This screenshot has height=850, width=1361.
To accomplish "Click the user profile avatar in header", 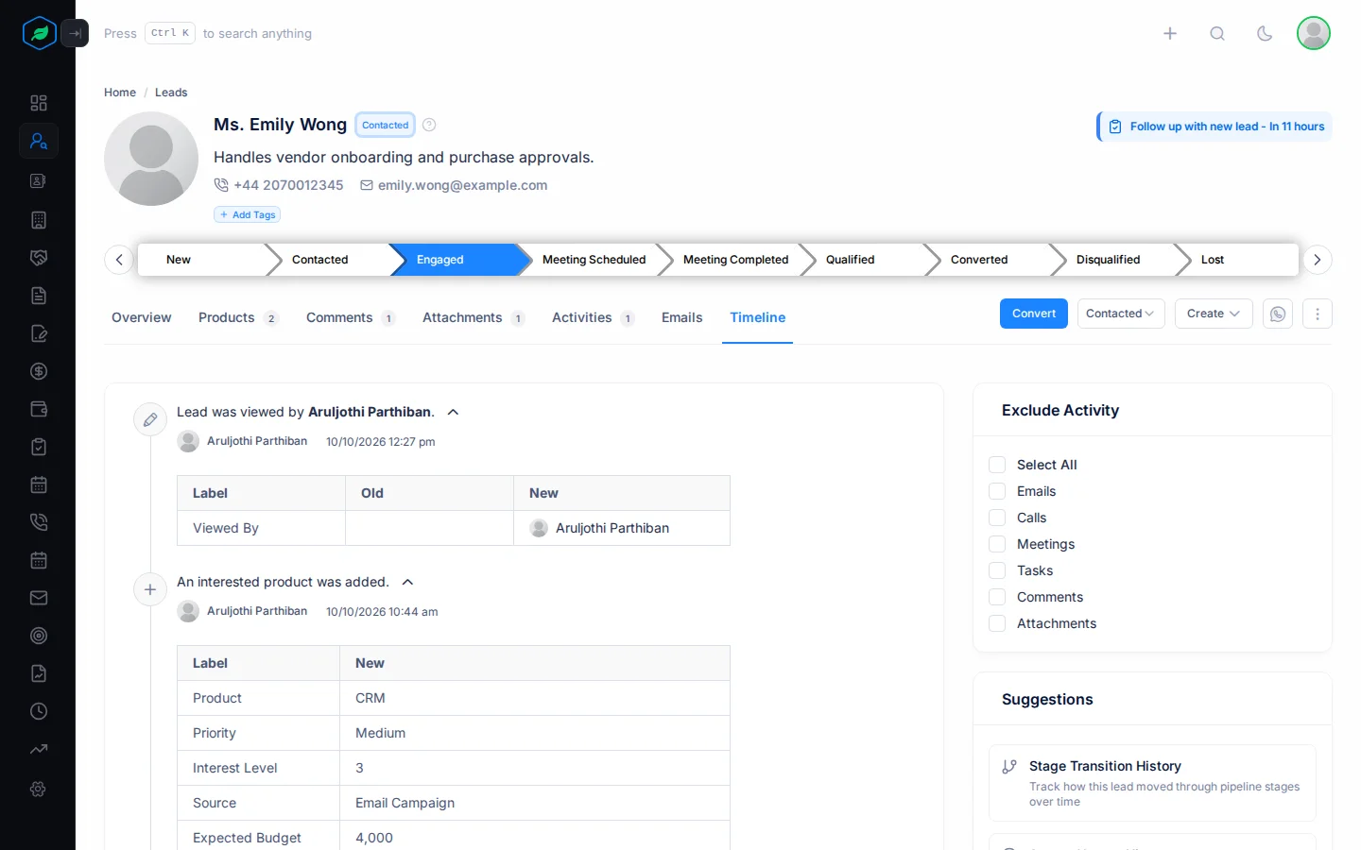I will [x=1314, y=33].
